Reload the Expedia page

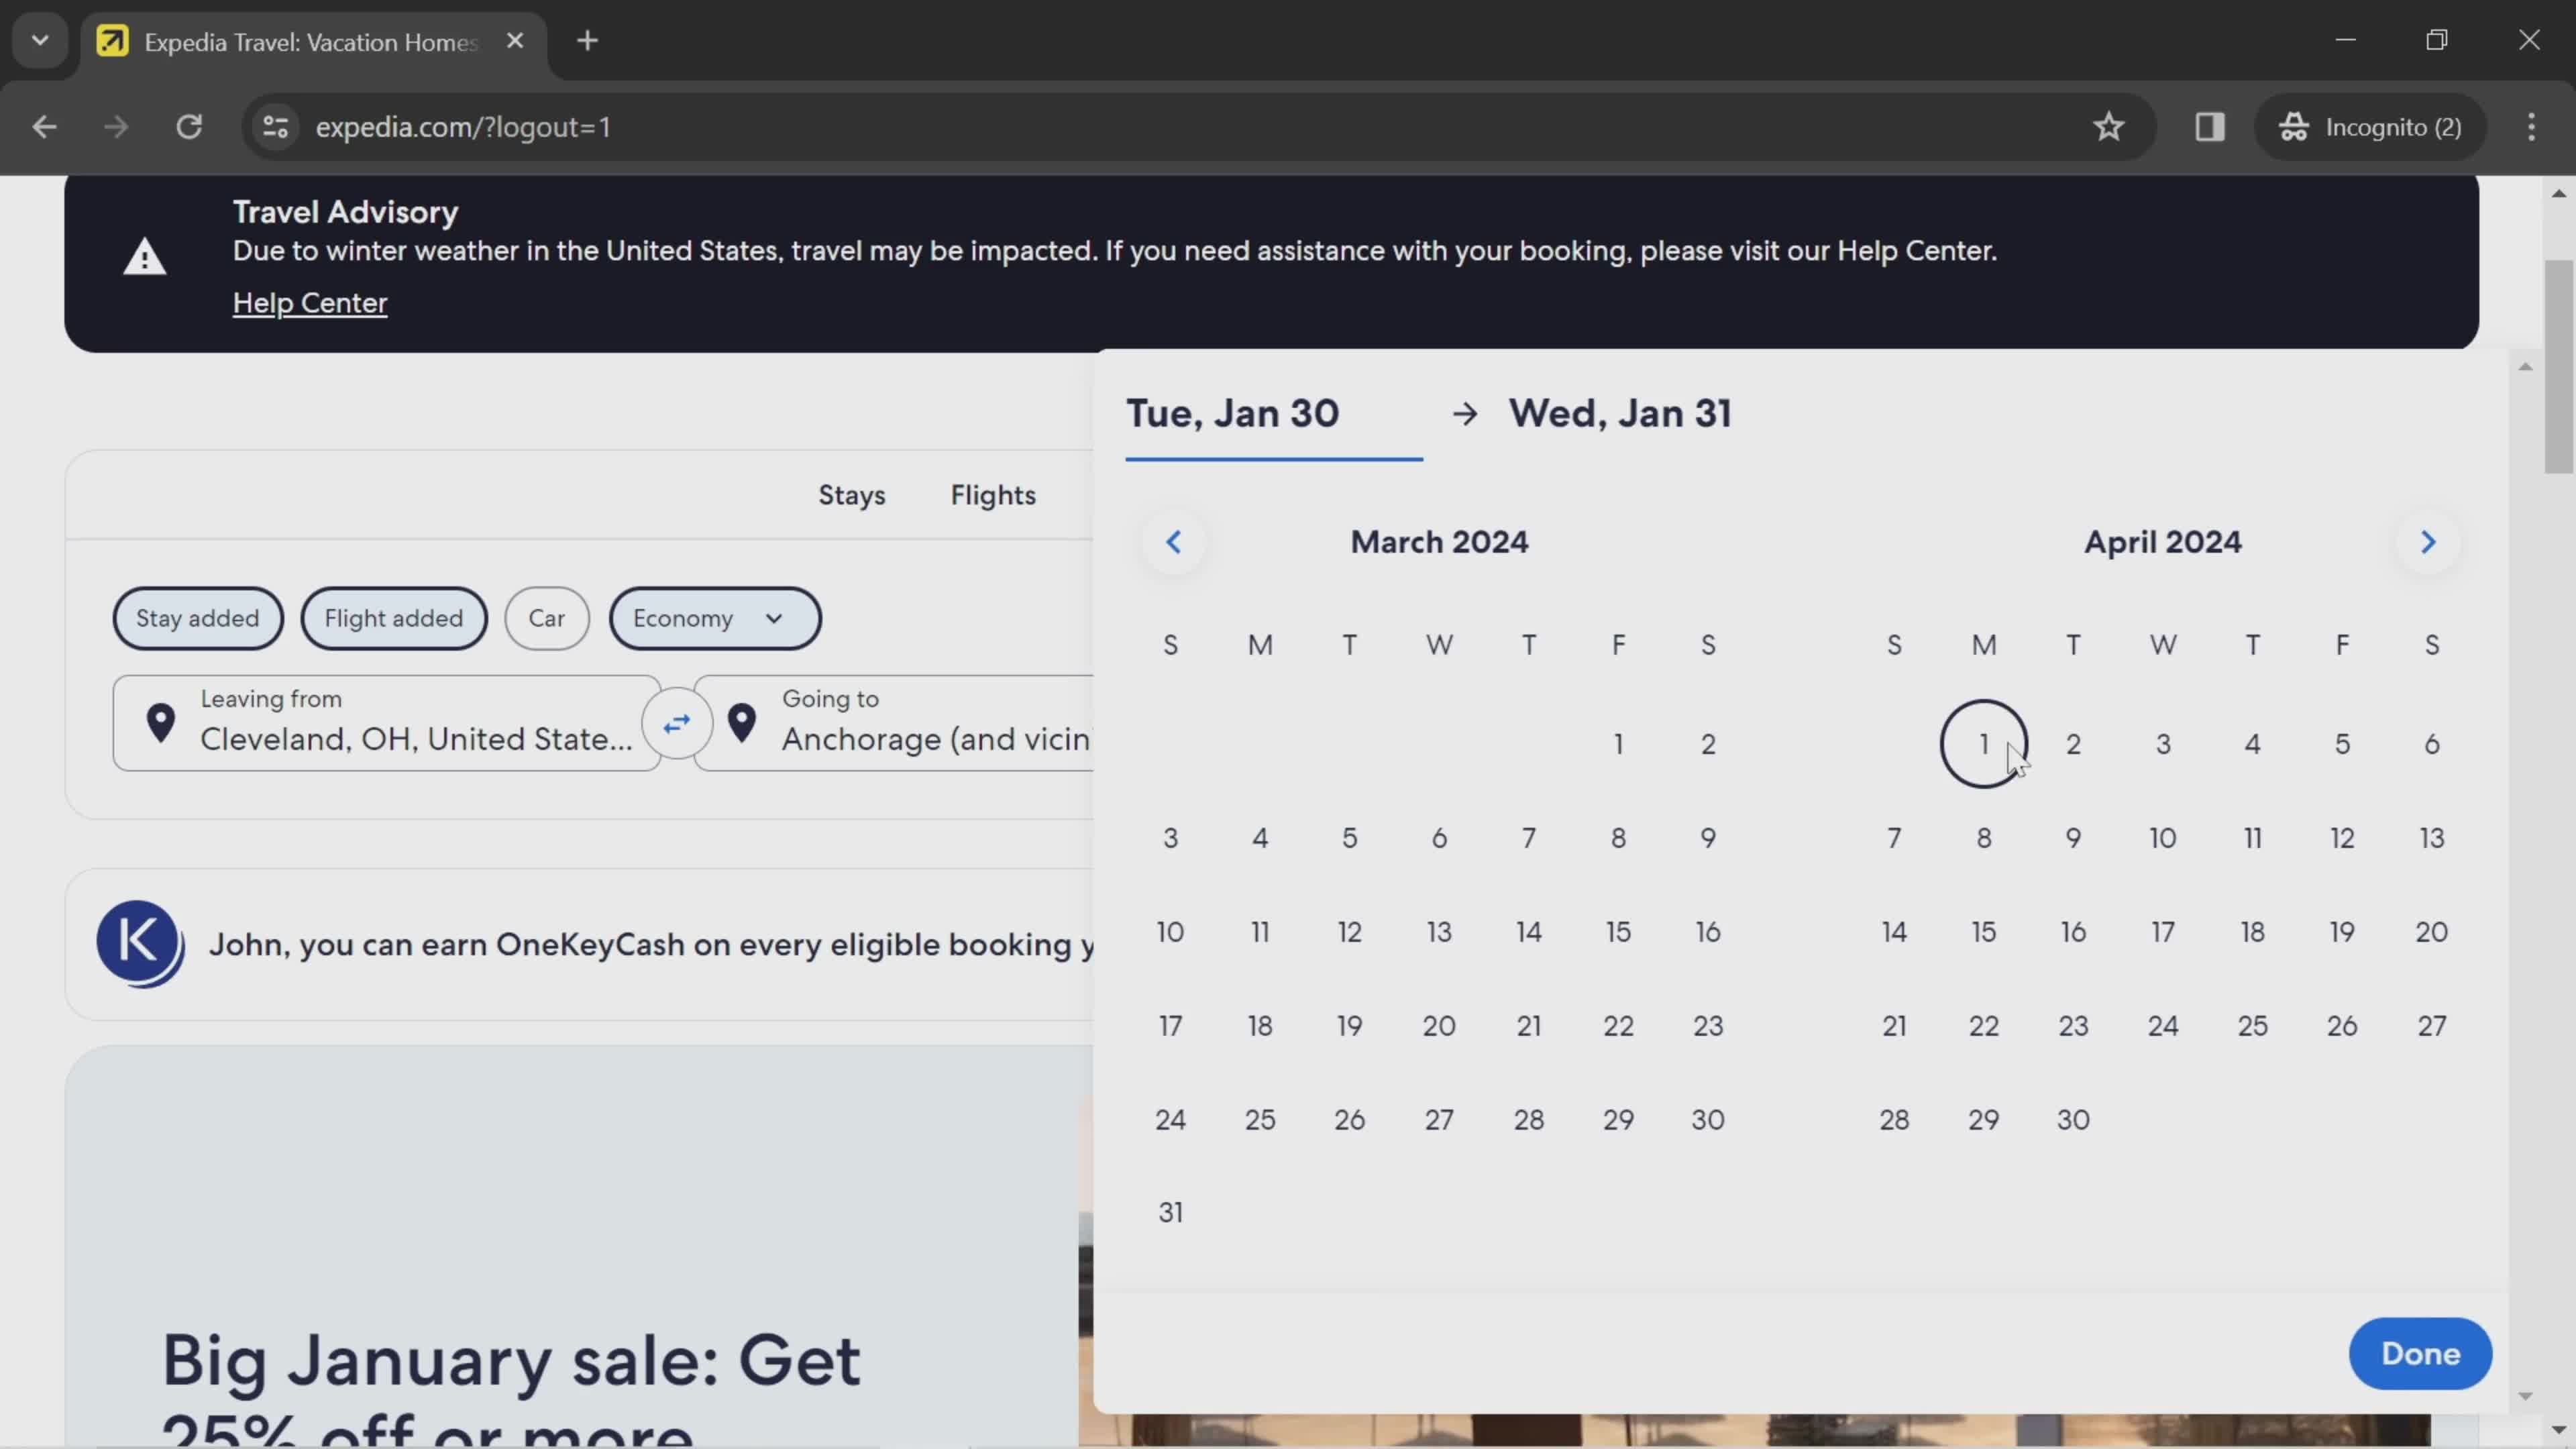(x=189, y=127)
